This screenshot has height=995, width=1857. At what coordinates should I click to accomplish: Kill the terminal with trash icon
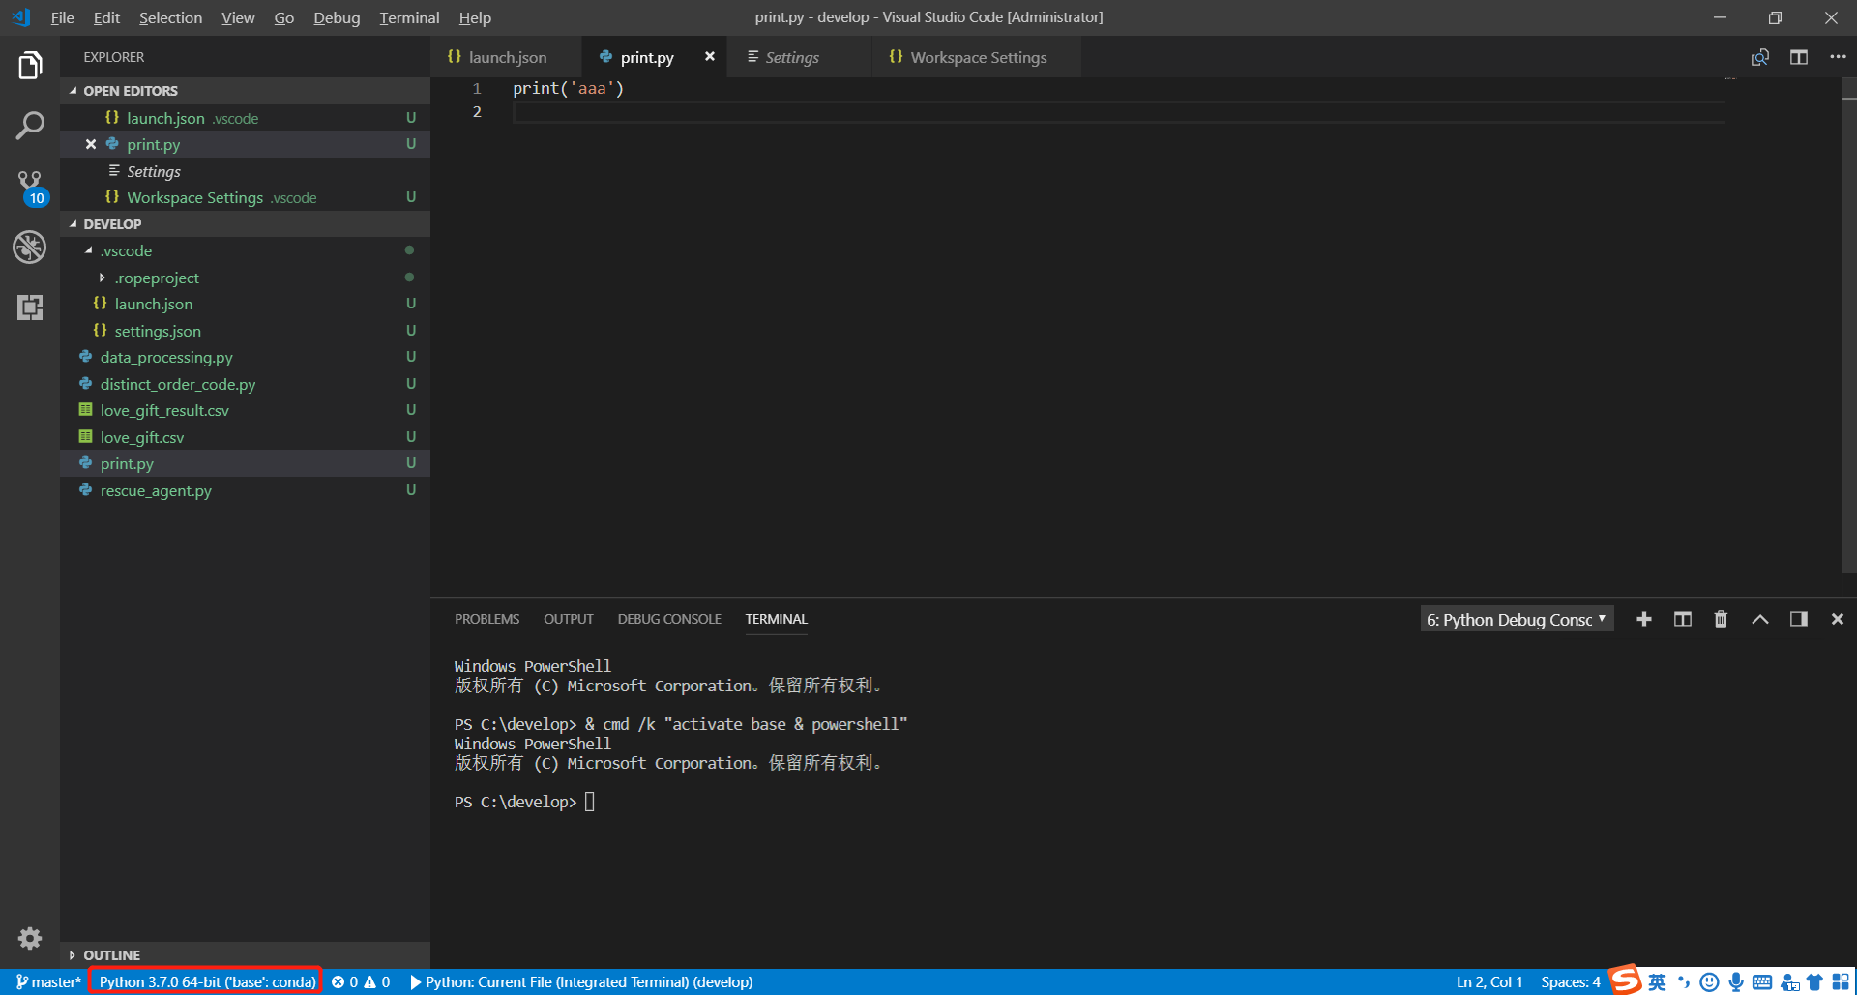1721,619
